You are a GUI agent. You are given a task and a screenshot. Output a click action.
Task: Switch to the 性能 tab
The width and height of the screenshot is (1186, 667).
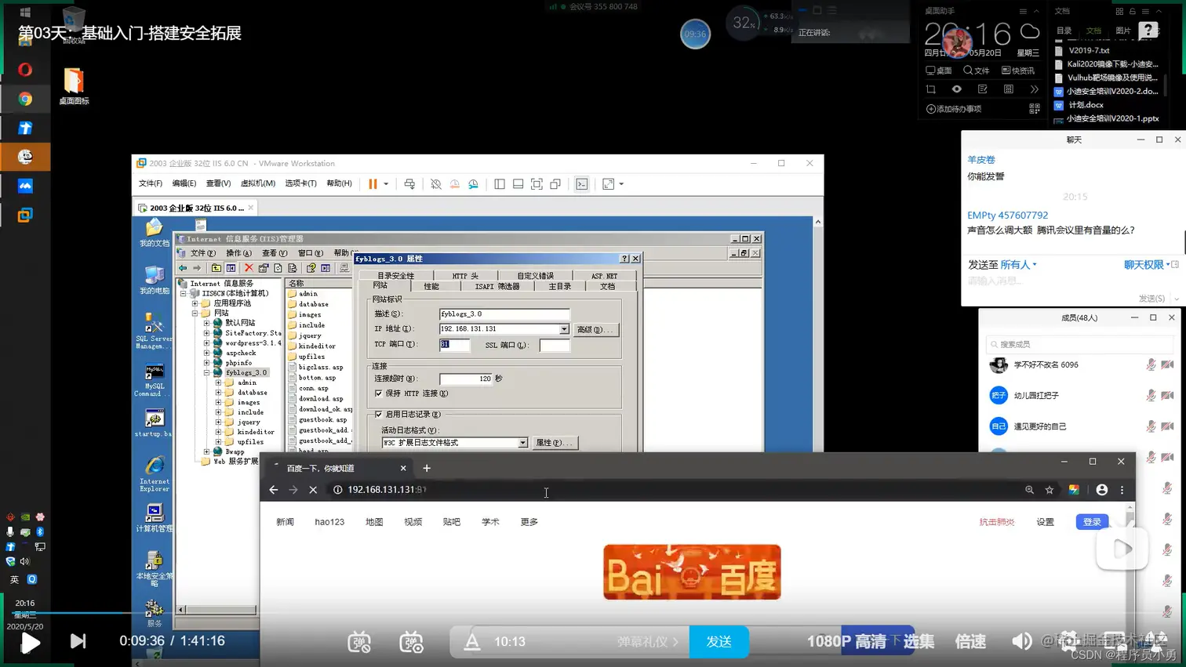coord(431,286)
